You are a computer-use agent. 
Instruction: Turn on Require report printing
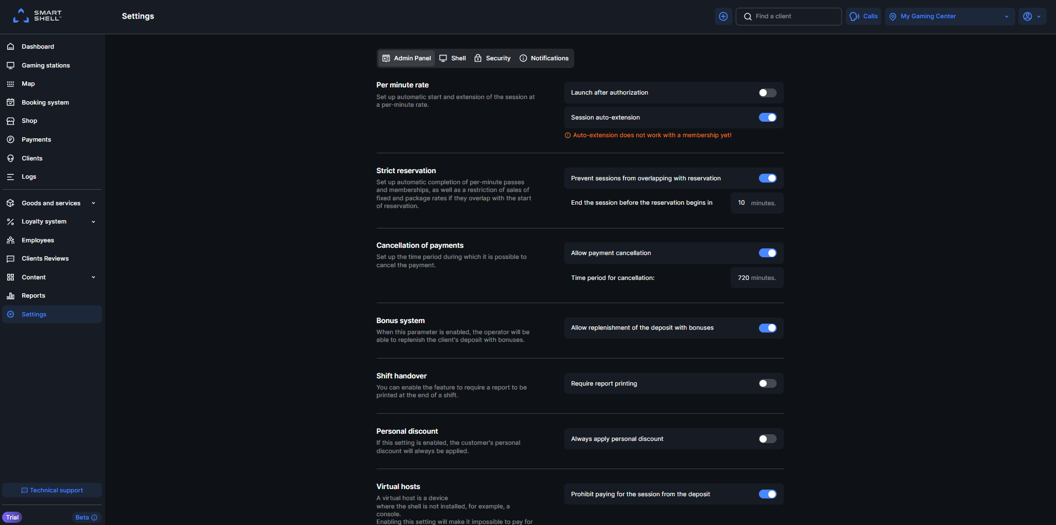(767, 383)
